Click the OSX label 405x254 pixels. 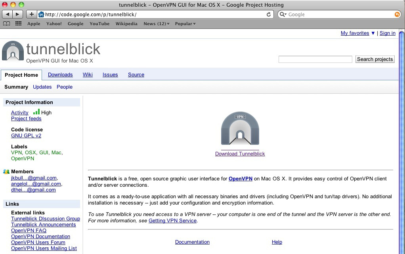[x=31, y=152]
